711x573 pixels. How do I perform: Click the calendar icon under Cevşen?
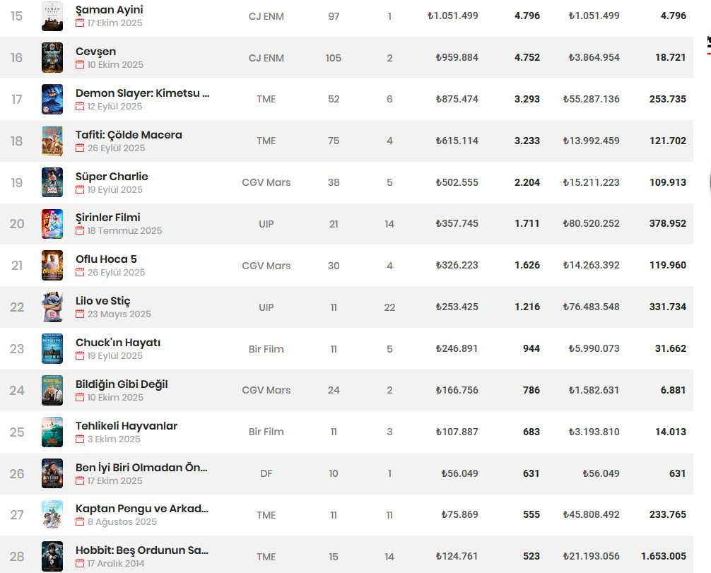80,65
